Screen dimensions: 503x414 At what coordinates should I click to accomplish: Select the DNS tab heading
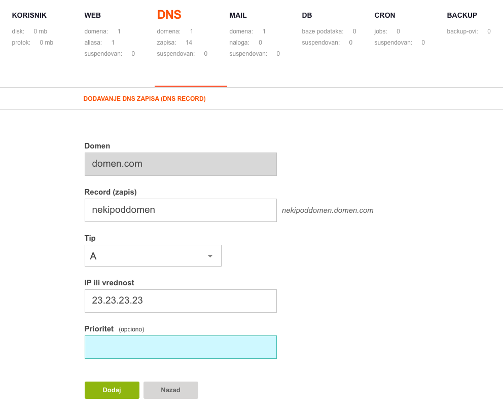[169, 15]
